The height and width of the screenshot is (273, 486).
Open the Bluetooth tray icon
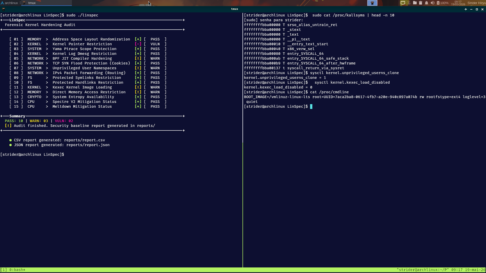(x=409, y=3)
